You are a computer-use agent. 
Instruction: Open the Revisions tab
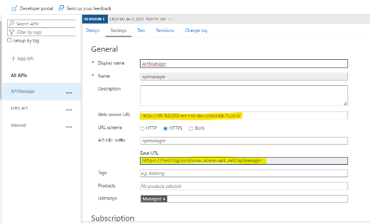click(165, 30)
